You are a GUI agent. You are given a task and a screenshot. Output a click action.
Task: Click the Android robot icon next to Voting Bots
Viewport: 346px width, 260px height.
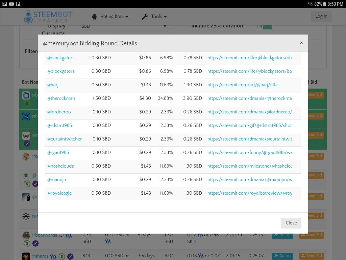coord(95,17)
